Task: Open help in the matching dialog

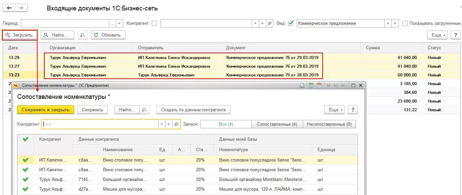Action: pyautogui.click(x=353, y=110)
